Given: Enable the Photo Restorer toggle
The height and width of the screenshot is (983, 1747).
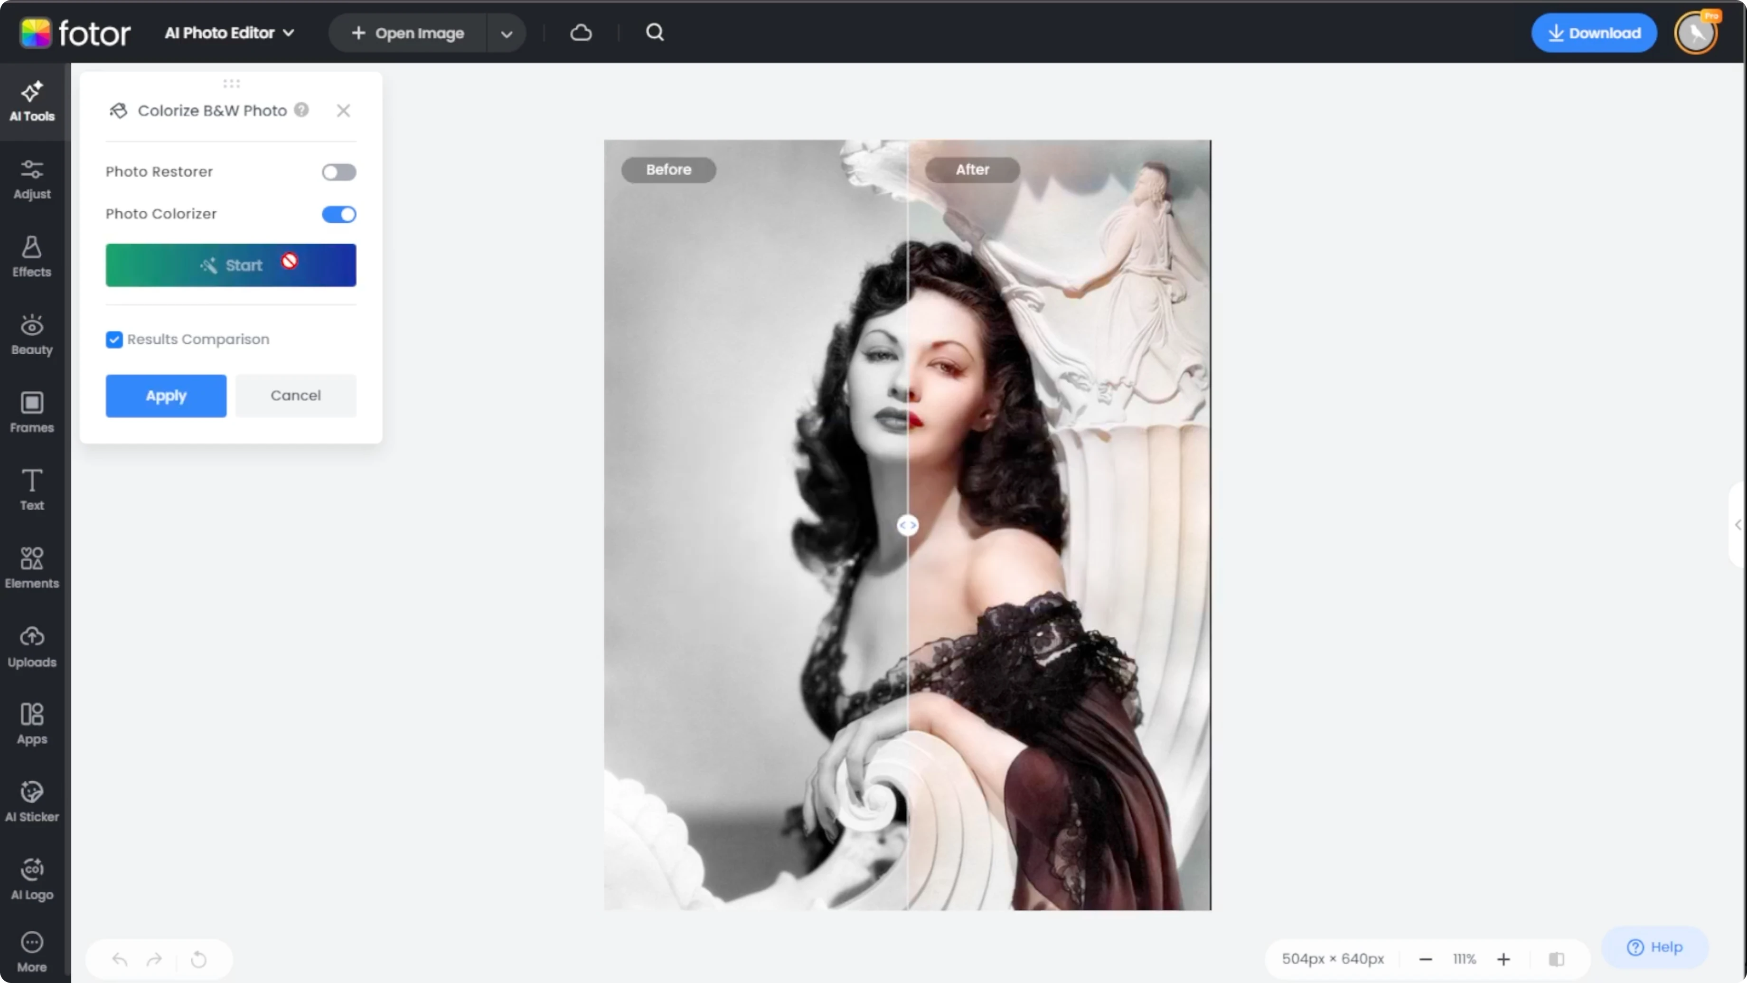Looking at the screenshot, I should (338, 172).
